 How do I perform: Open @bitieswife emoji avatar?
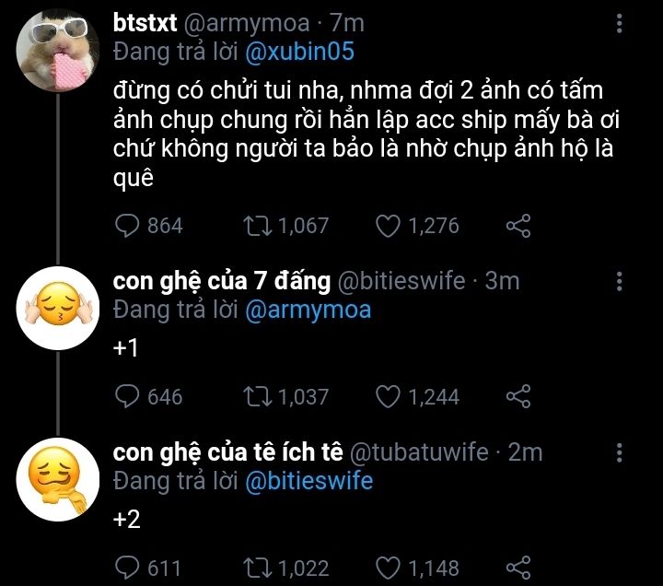tap(57, 308)
